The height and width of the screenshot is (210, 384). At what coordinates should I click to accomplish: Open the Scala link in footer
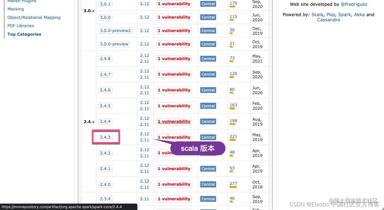pyautogui.click(x=318, y=15)
